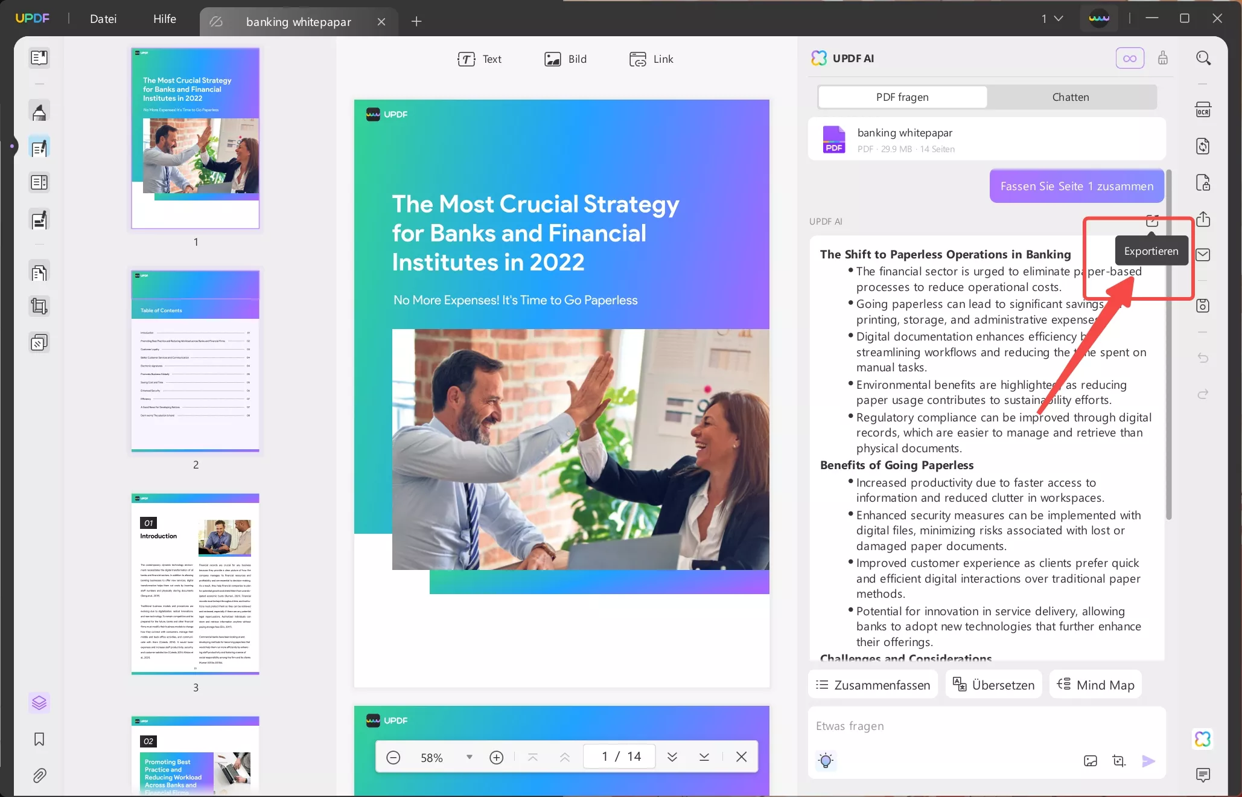Viewport: 1242px width, 797px height.
Task: Open the Datei menu
Action: pyautogui.click(x=103, y=19)
